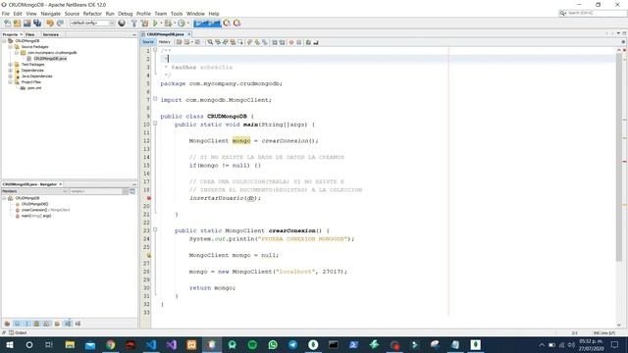628x353 pixels.
Task: Click the globe browser icon in toolbar
Action: [x=122, y=24]
